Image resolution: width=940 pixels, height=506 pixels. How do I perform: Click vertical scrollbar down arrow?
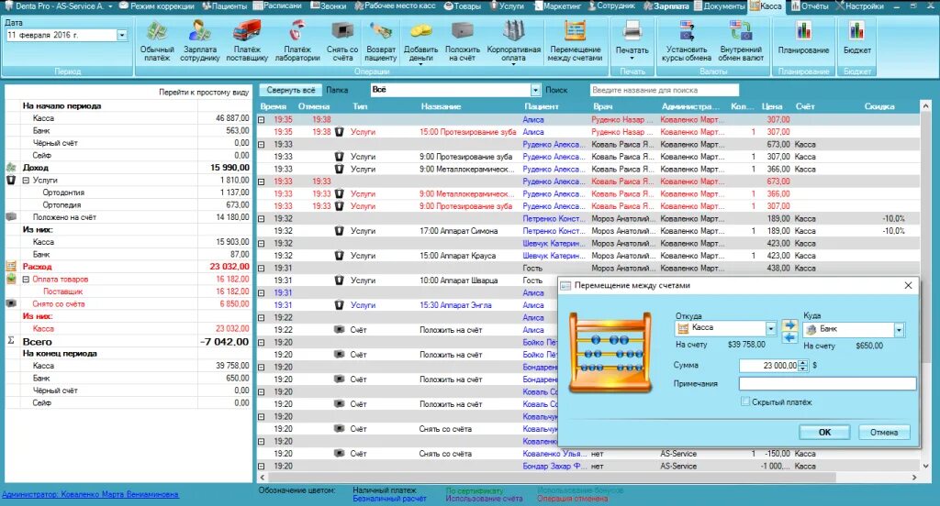(x=925, y=466)
